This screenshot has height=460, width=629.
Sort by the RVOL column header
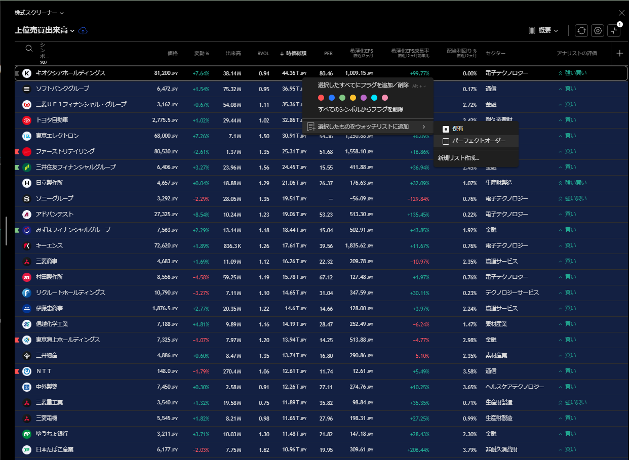click(263, 53)
